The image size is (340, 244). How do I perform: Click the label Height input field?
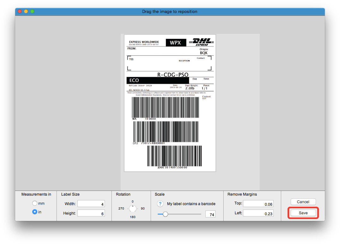[91, 213]
